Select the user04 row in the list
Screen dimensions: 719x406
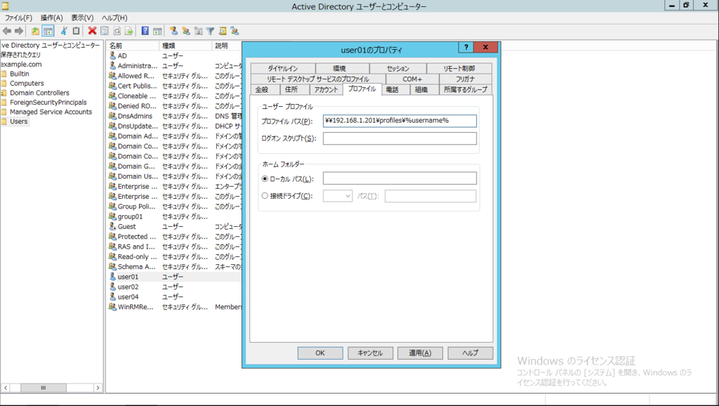coord(174,297)
